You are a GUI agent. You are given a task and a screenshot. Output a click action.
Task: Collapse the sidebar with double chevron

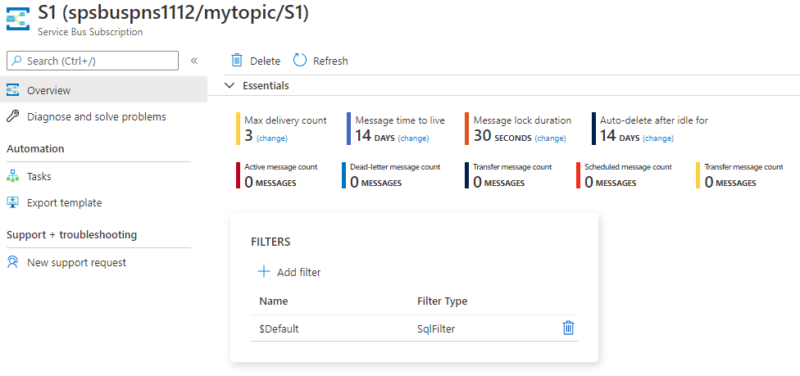194,61
